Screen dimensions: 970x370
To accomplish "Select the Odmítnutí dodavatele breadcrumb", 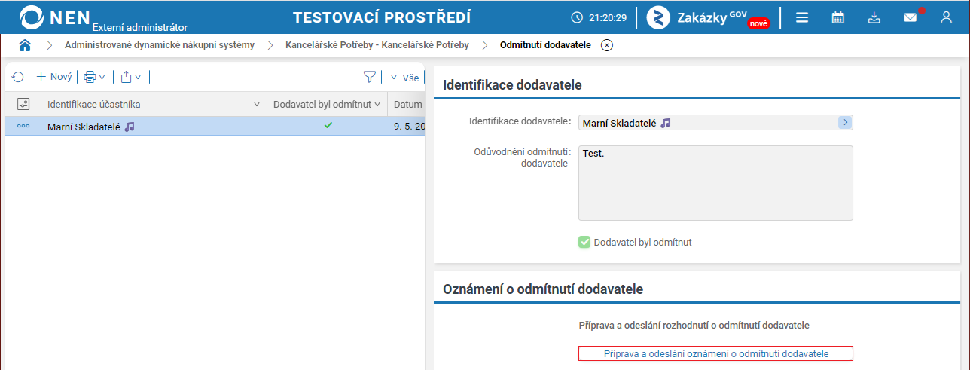I will click(x=545, y=45).
